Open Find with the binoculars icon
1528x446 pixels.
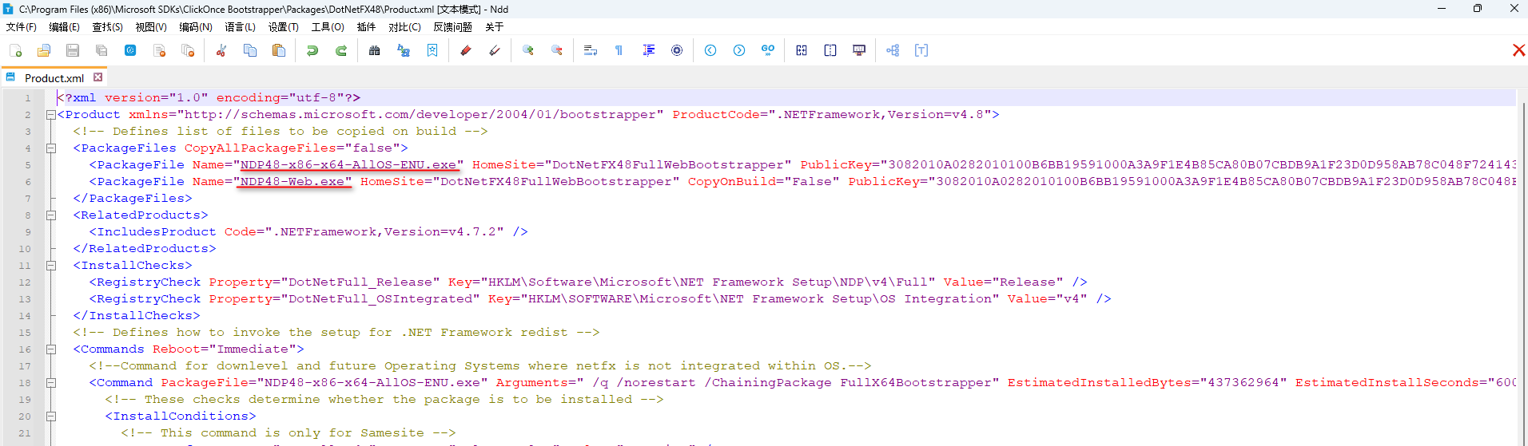375,50
